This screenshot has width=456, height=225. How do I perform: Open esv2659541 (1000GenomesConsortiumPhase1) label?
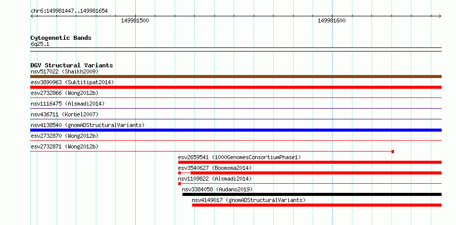point(239,157)
